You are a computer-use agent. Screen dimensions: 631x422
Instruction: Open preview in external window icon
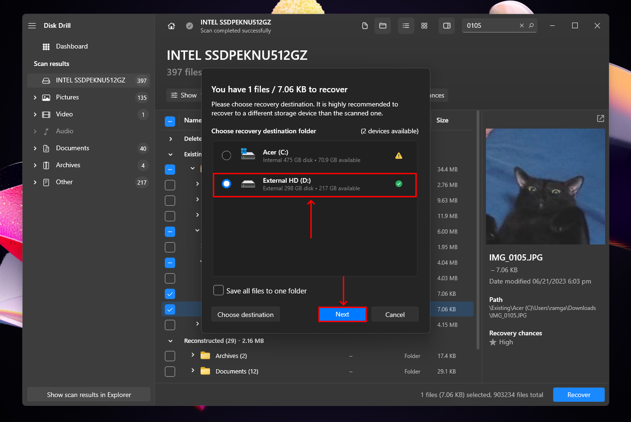pos(600,119)
